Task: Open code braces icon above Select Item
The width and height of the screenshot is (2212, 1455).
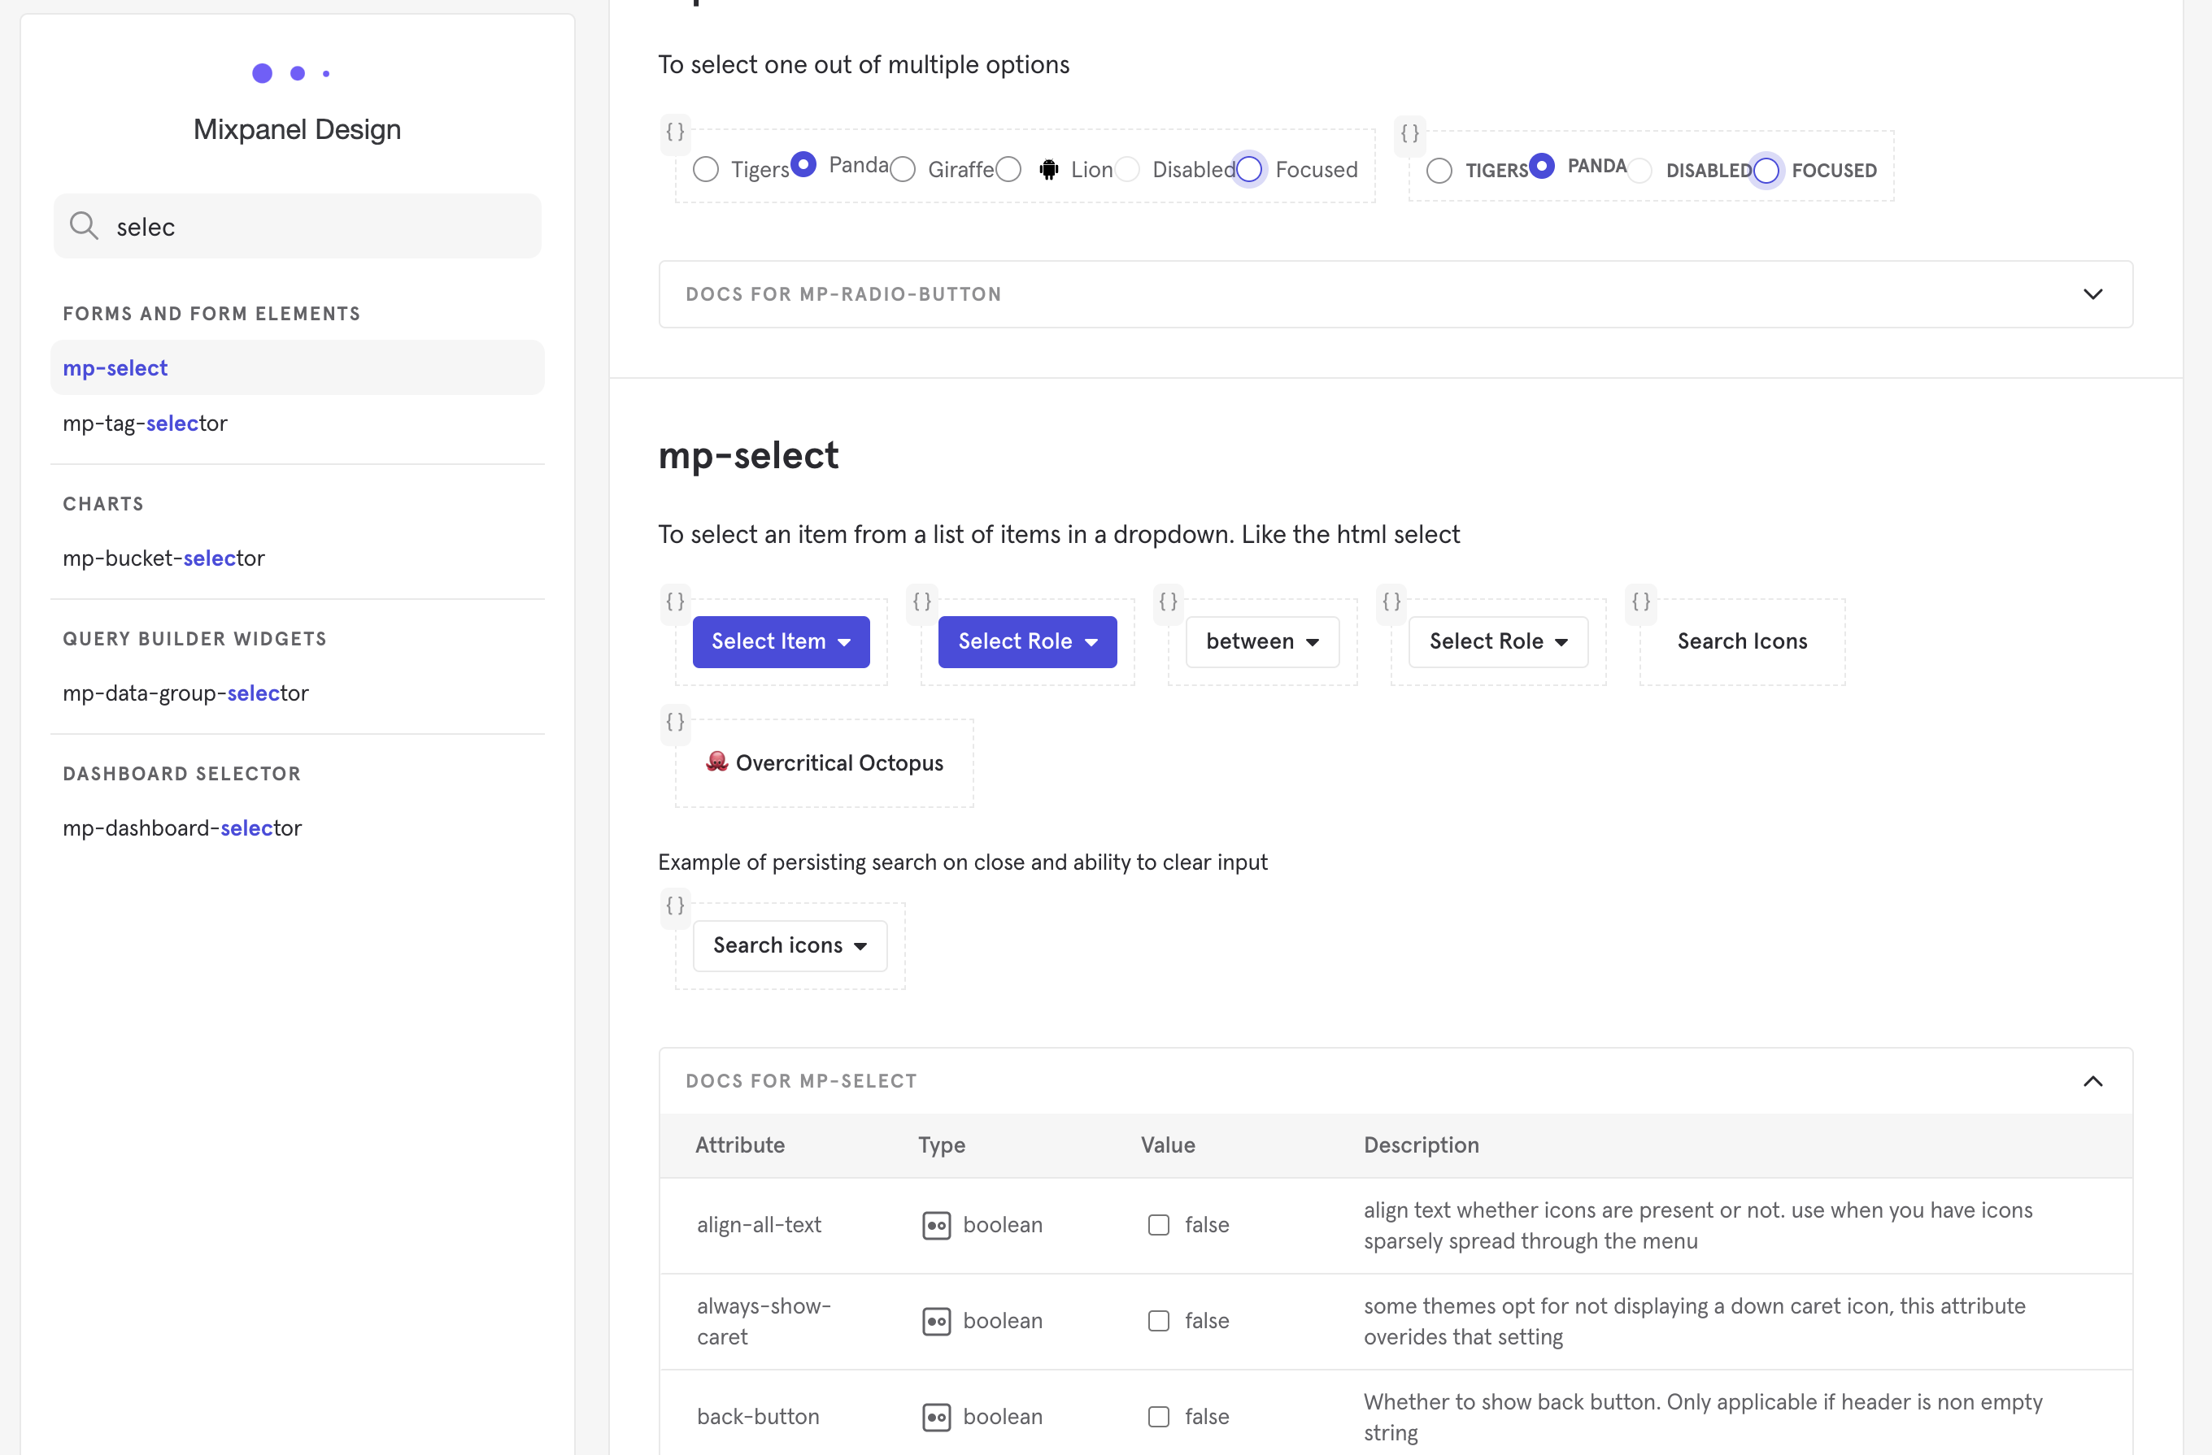Action: pyautogui.click(x=676, y=602)
